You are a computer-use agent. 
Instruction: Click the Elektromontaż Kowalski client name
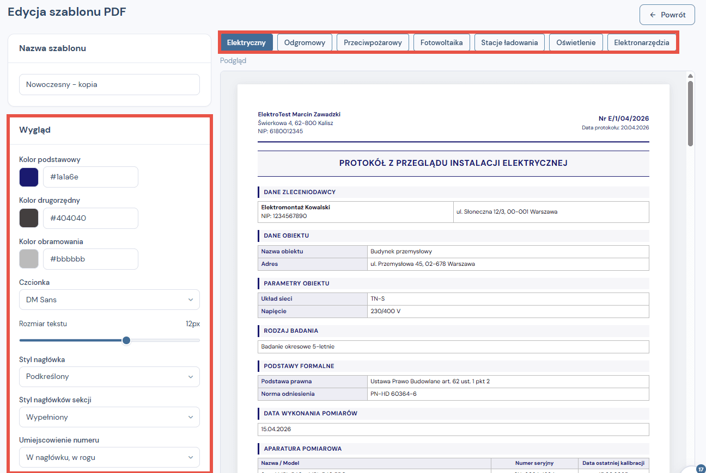pyautogui.click(x=296, y=207)
